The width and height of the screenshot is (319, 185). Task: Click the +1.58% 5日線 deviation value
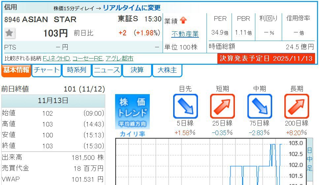coord(185,133)
